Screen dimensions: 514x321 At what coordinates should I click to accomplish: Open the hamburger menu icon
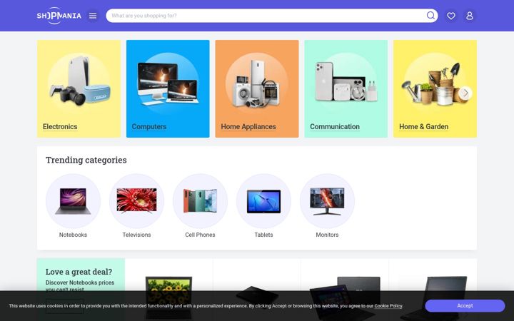[93, 16]
